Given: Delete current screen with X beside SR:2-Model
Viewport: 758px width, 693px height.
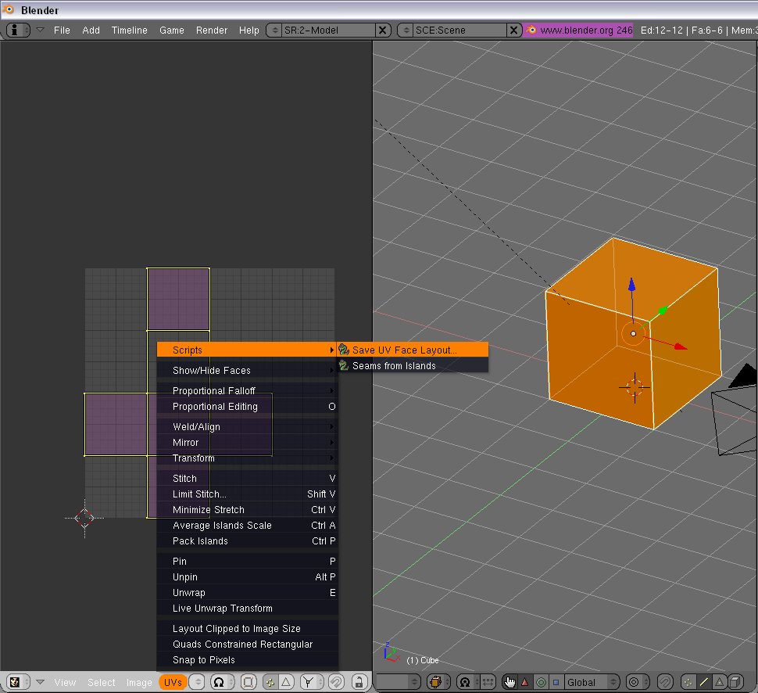Looking at the screenshot, I should pyautogui.click(x=382, y=30).
